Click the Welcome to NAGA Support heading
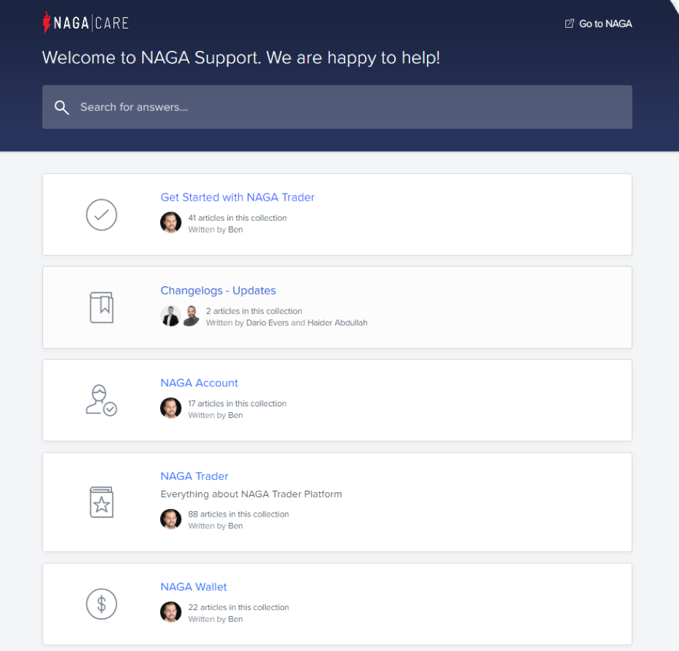Image resolution: width=679 pixels, height=651 pixels. click(x=241, y=58)
